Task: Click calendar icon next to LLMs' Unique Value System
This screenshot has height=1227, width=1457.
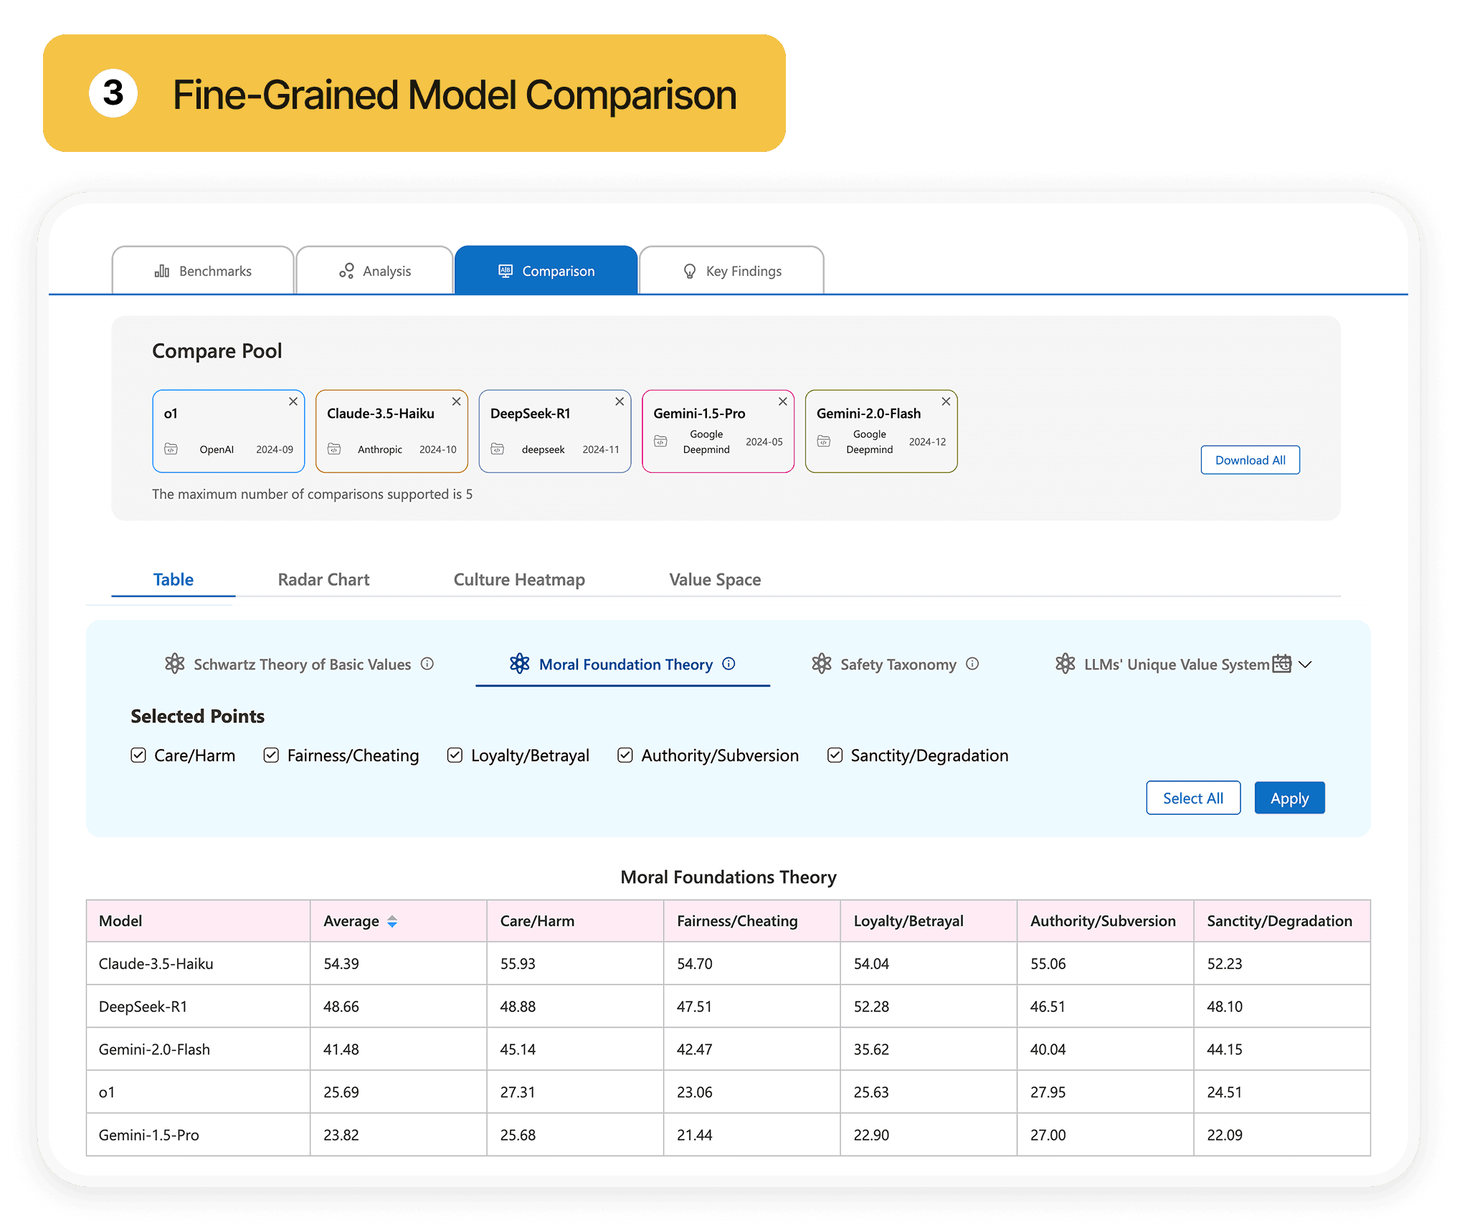Action: click(1281, 664)
